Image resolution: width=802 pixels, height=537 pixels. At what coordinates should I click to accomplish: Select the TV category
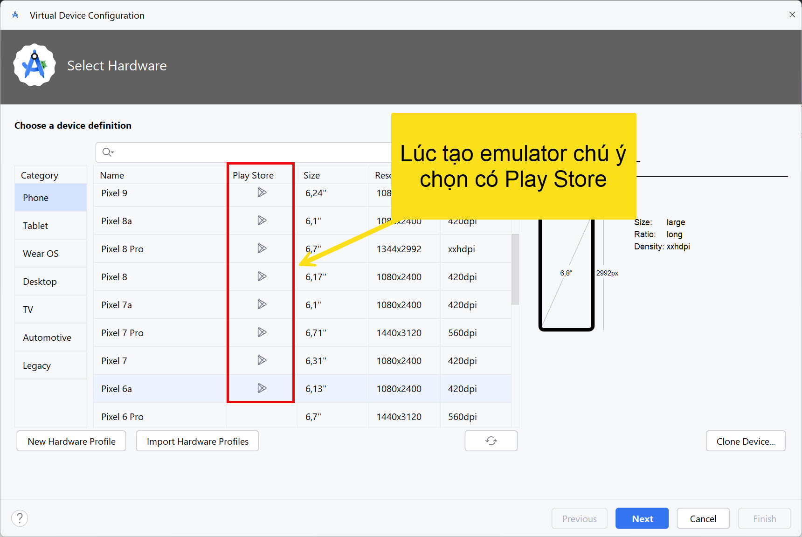coord(51,310)
